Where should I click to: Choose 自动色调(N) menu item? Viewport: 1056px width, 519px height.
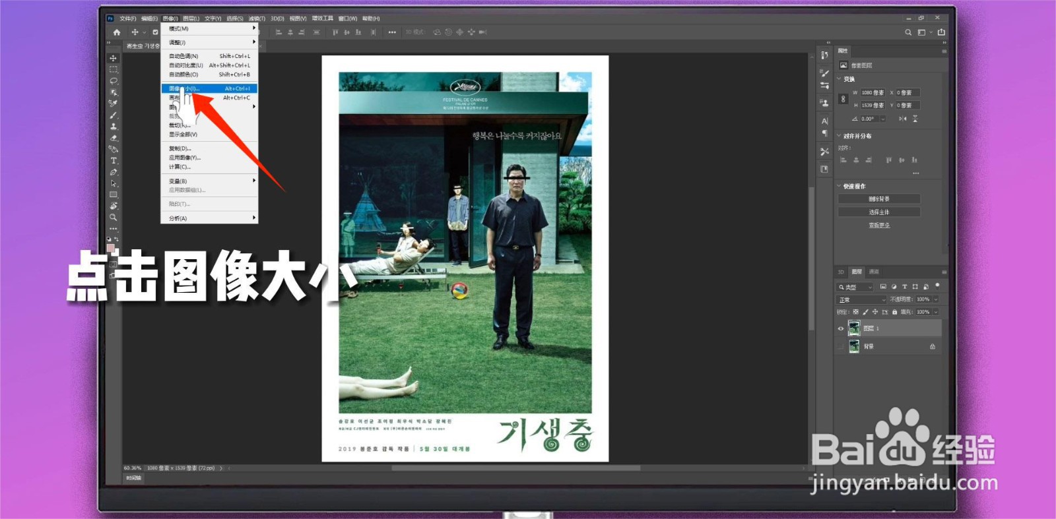[210, 56]
